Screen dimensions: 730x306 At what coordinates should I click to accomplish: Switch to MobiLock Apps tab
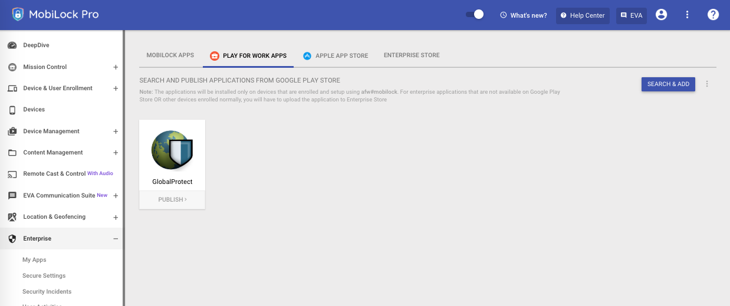(170, 55)
